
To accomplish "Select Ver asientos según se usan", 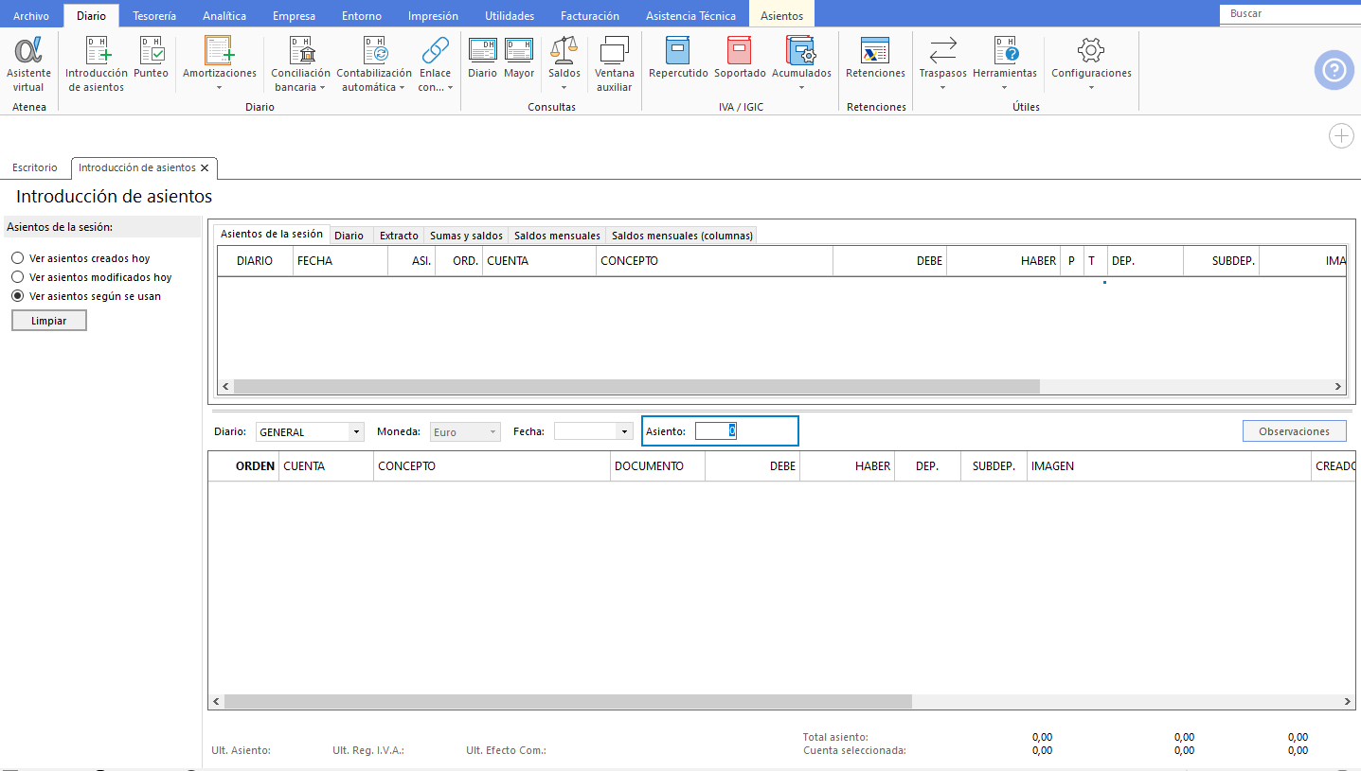I will [x=17, y=296].
